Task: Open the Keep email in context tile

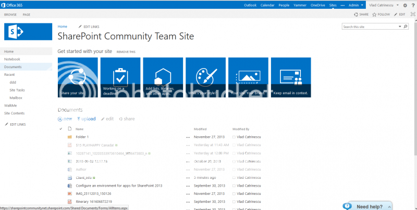Action: pos(290,77)
